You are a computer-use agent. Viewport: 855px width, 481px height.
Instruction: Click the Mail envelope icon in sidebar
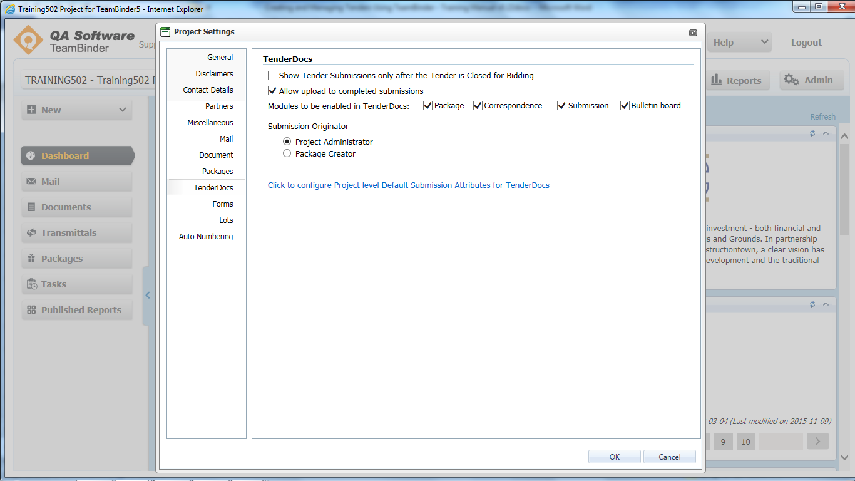click(31, 182)
